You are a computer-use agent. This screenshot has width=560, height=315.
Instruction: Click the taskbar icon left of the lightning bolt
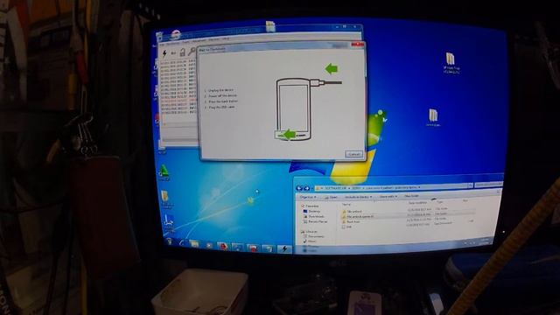pos(269,248)
